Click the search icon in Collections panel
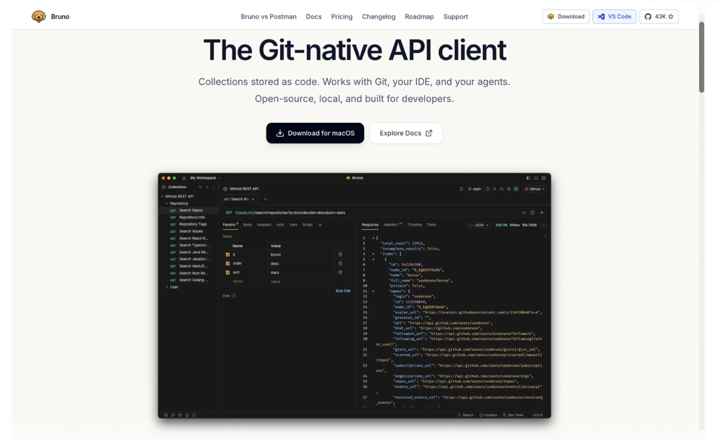This screenshot has width=722, height=447. pos(200,187)
